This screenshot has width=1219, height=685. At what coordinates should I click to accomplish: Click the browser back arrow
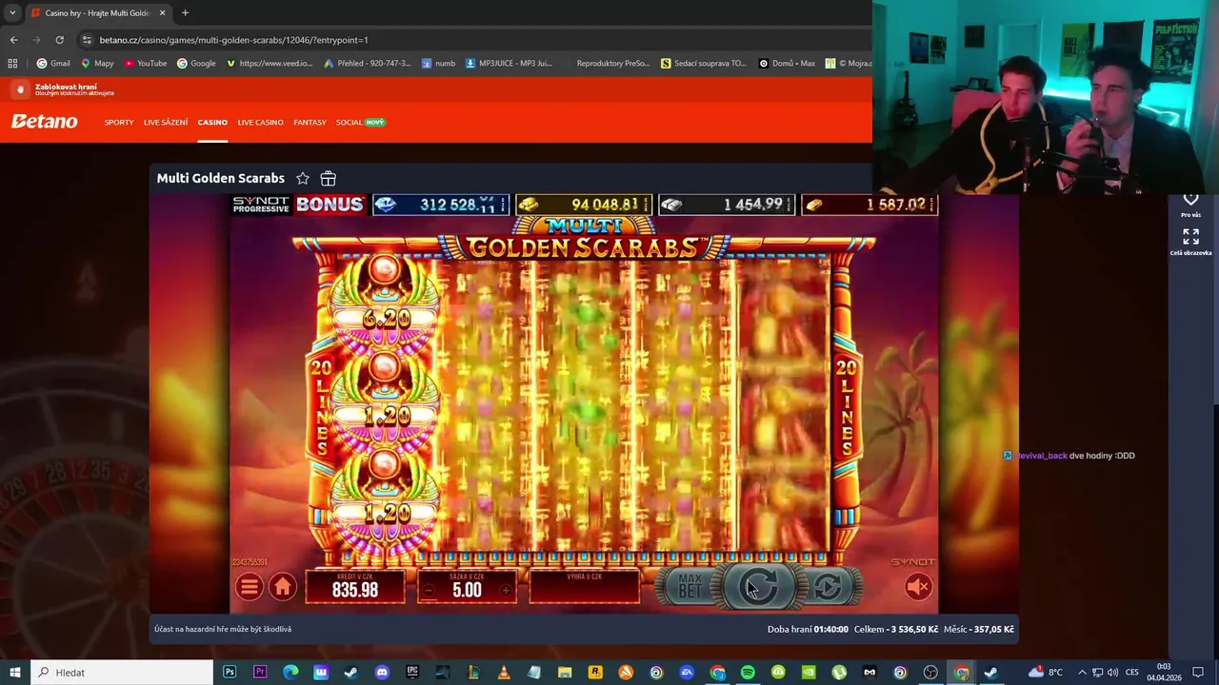(13, 40)
